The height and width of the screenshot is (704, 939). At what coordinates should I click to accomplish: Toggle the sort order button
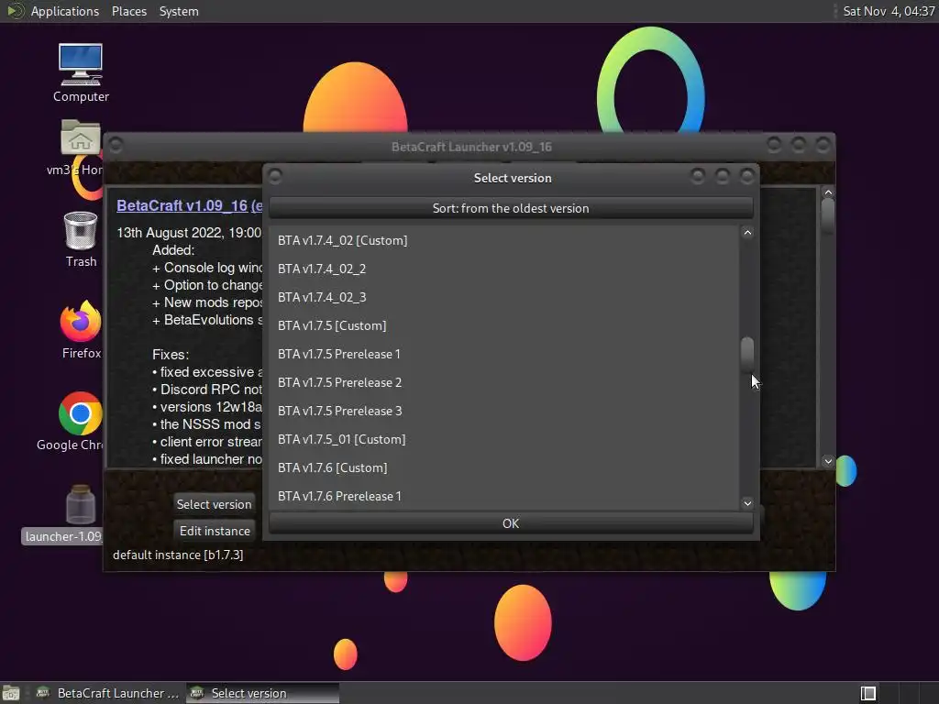511,208
